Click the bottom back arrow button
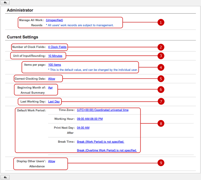 pyautogui.click(x=5, y=177)
